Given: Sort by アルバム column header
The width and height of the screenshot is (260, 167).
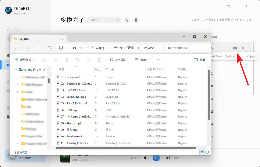Looking at the screenshot, I should 183,69.
